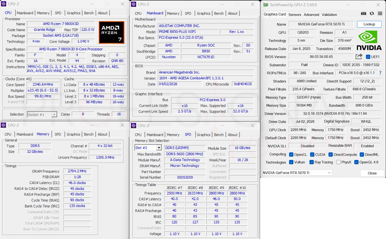This screenshot has height=239, width=386.
Task: Click the CPU-Z app icon in the SPD window
Action: click(x=134, y=126)
